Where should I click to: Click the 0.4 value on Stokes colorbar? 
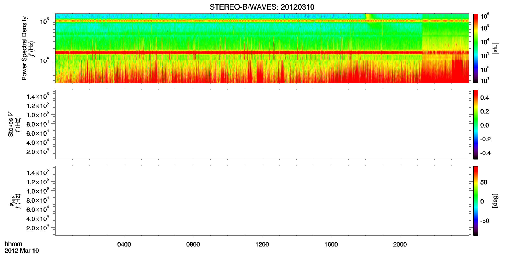[x=484, y=98]
